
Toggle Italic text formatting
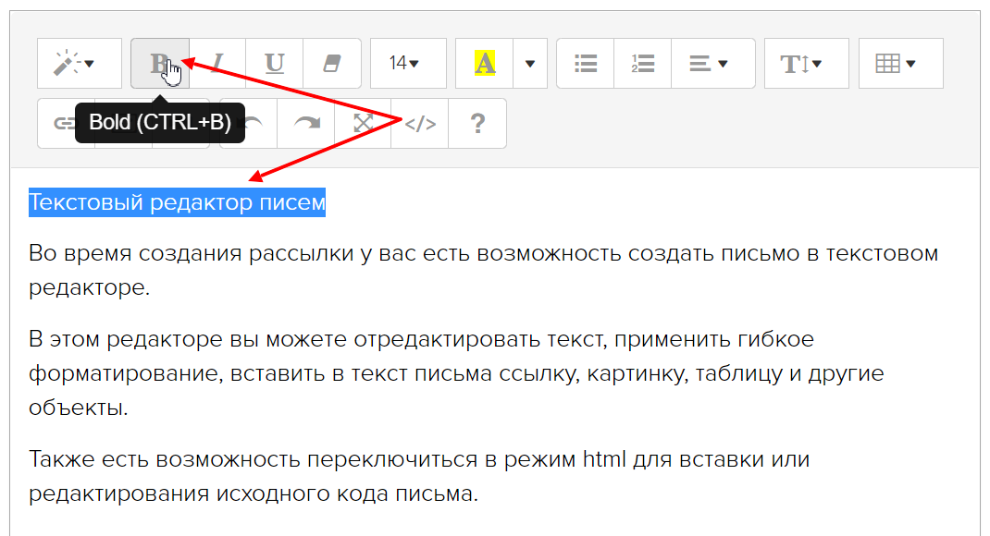218,64
